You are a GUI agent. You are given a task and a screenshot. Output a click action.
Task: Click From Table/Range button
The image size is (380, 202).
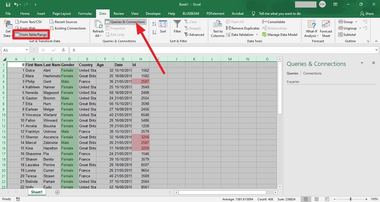pyautogui.click(x=31, y=34)
